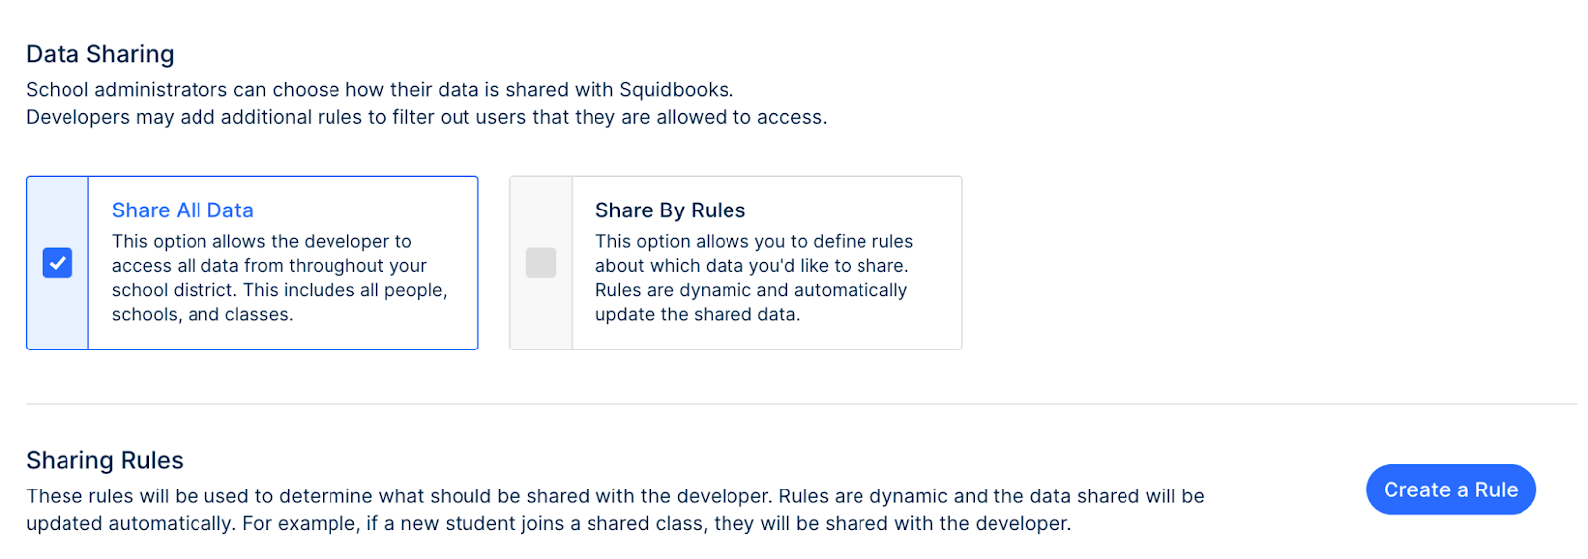Click 'Rules are dynamic and automatically' card text
1588x559 pixels.
751,290
